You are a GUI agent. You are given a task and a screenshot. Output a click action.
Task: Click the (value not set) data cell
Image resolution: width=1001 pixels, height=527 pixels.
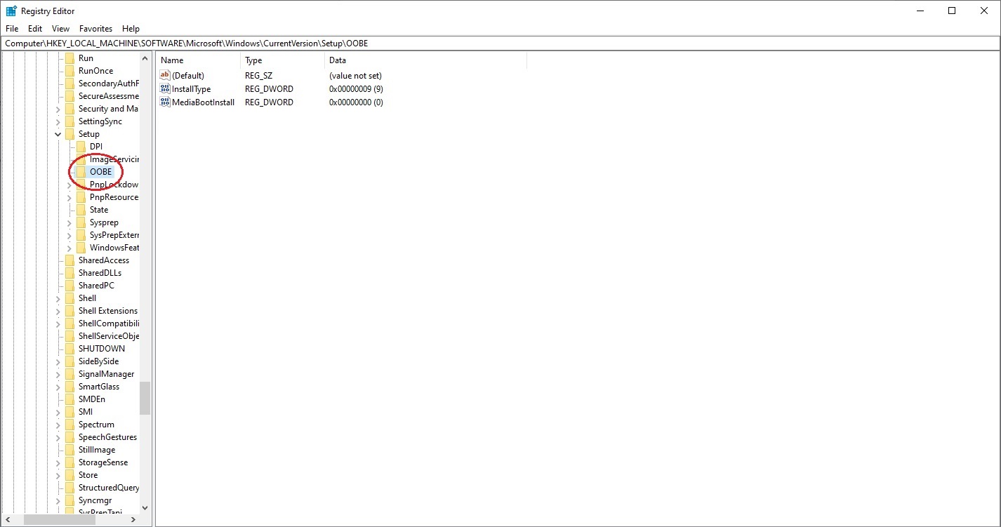(355, 76)
